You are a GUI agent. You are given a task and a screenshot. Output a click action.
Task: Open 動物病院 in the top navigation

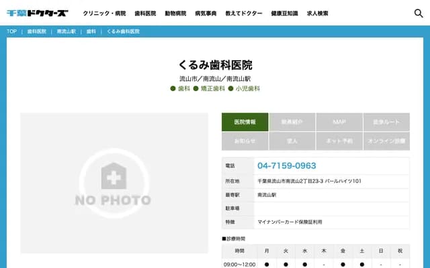[x=175, y=13]
